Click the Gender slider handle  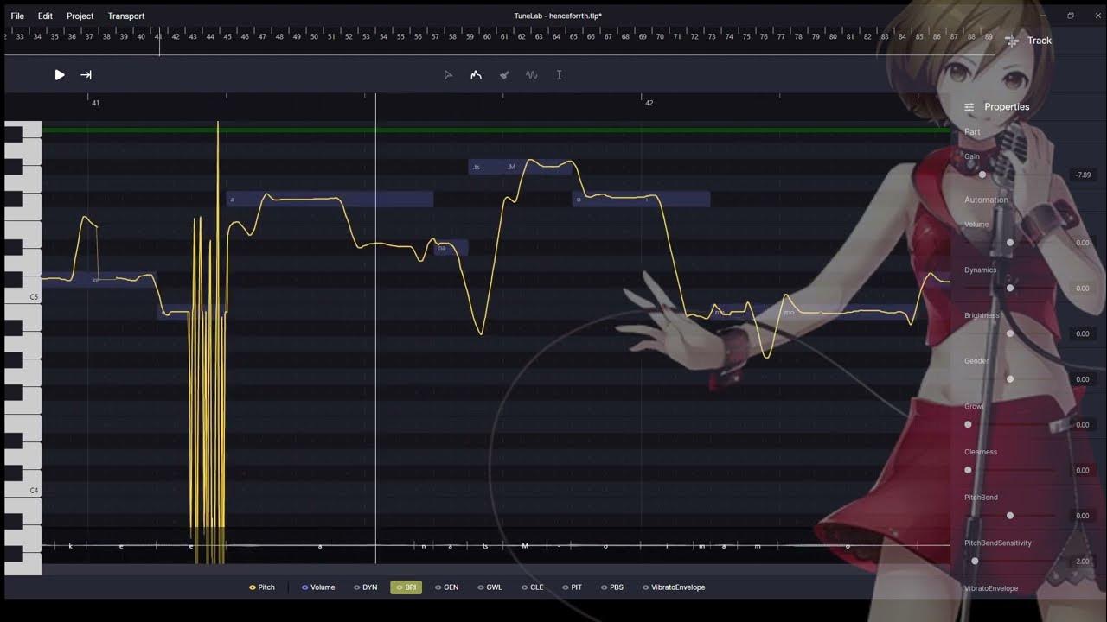coord(1009,379)
